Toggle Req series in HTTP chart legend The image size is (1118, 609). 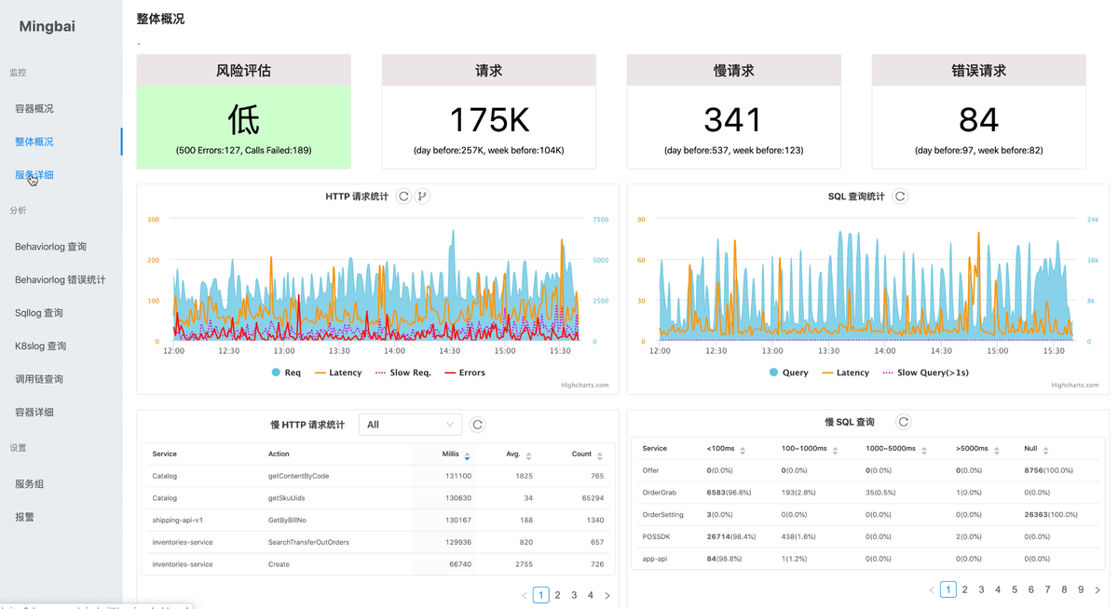pos(287,372)
